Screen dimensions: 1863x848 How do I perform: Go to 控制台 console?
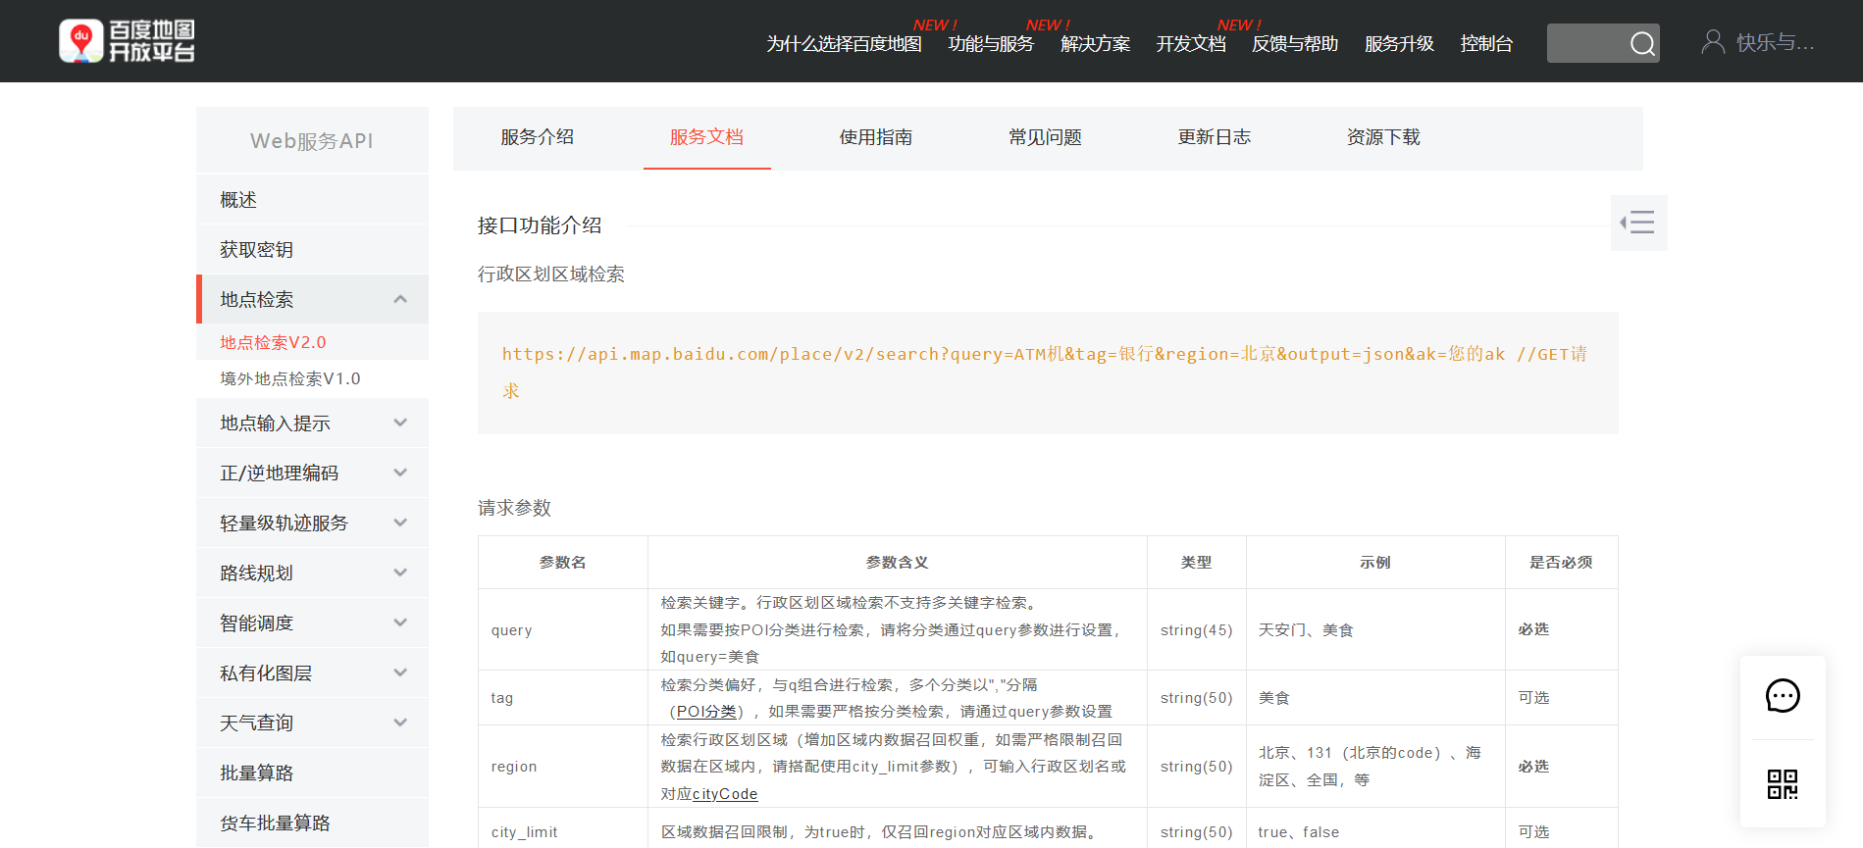pos(1486,44)
